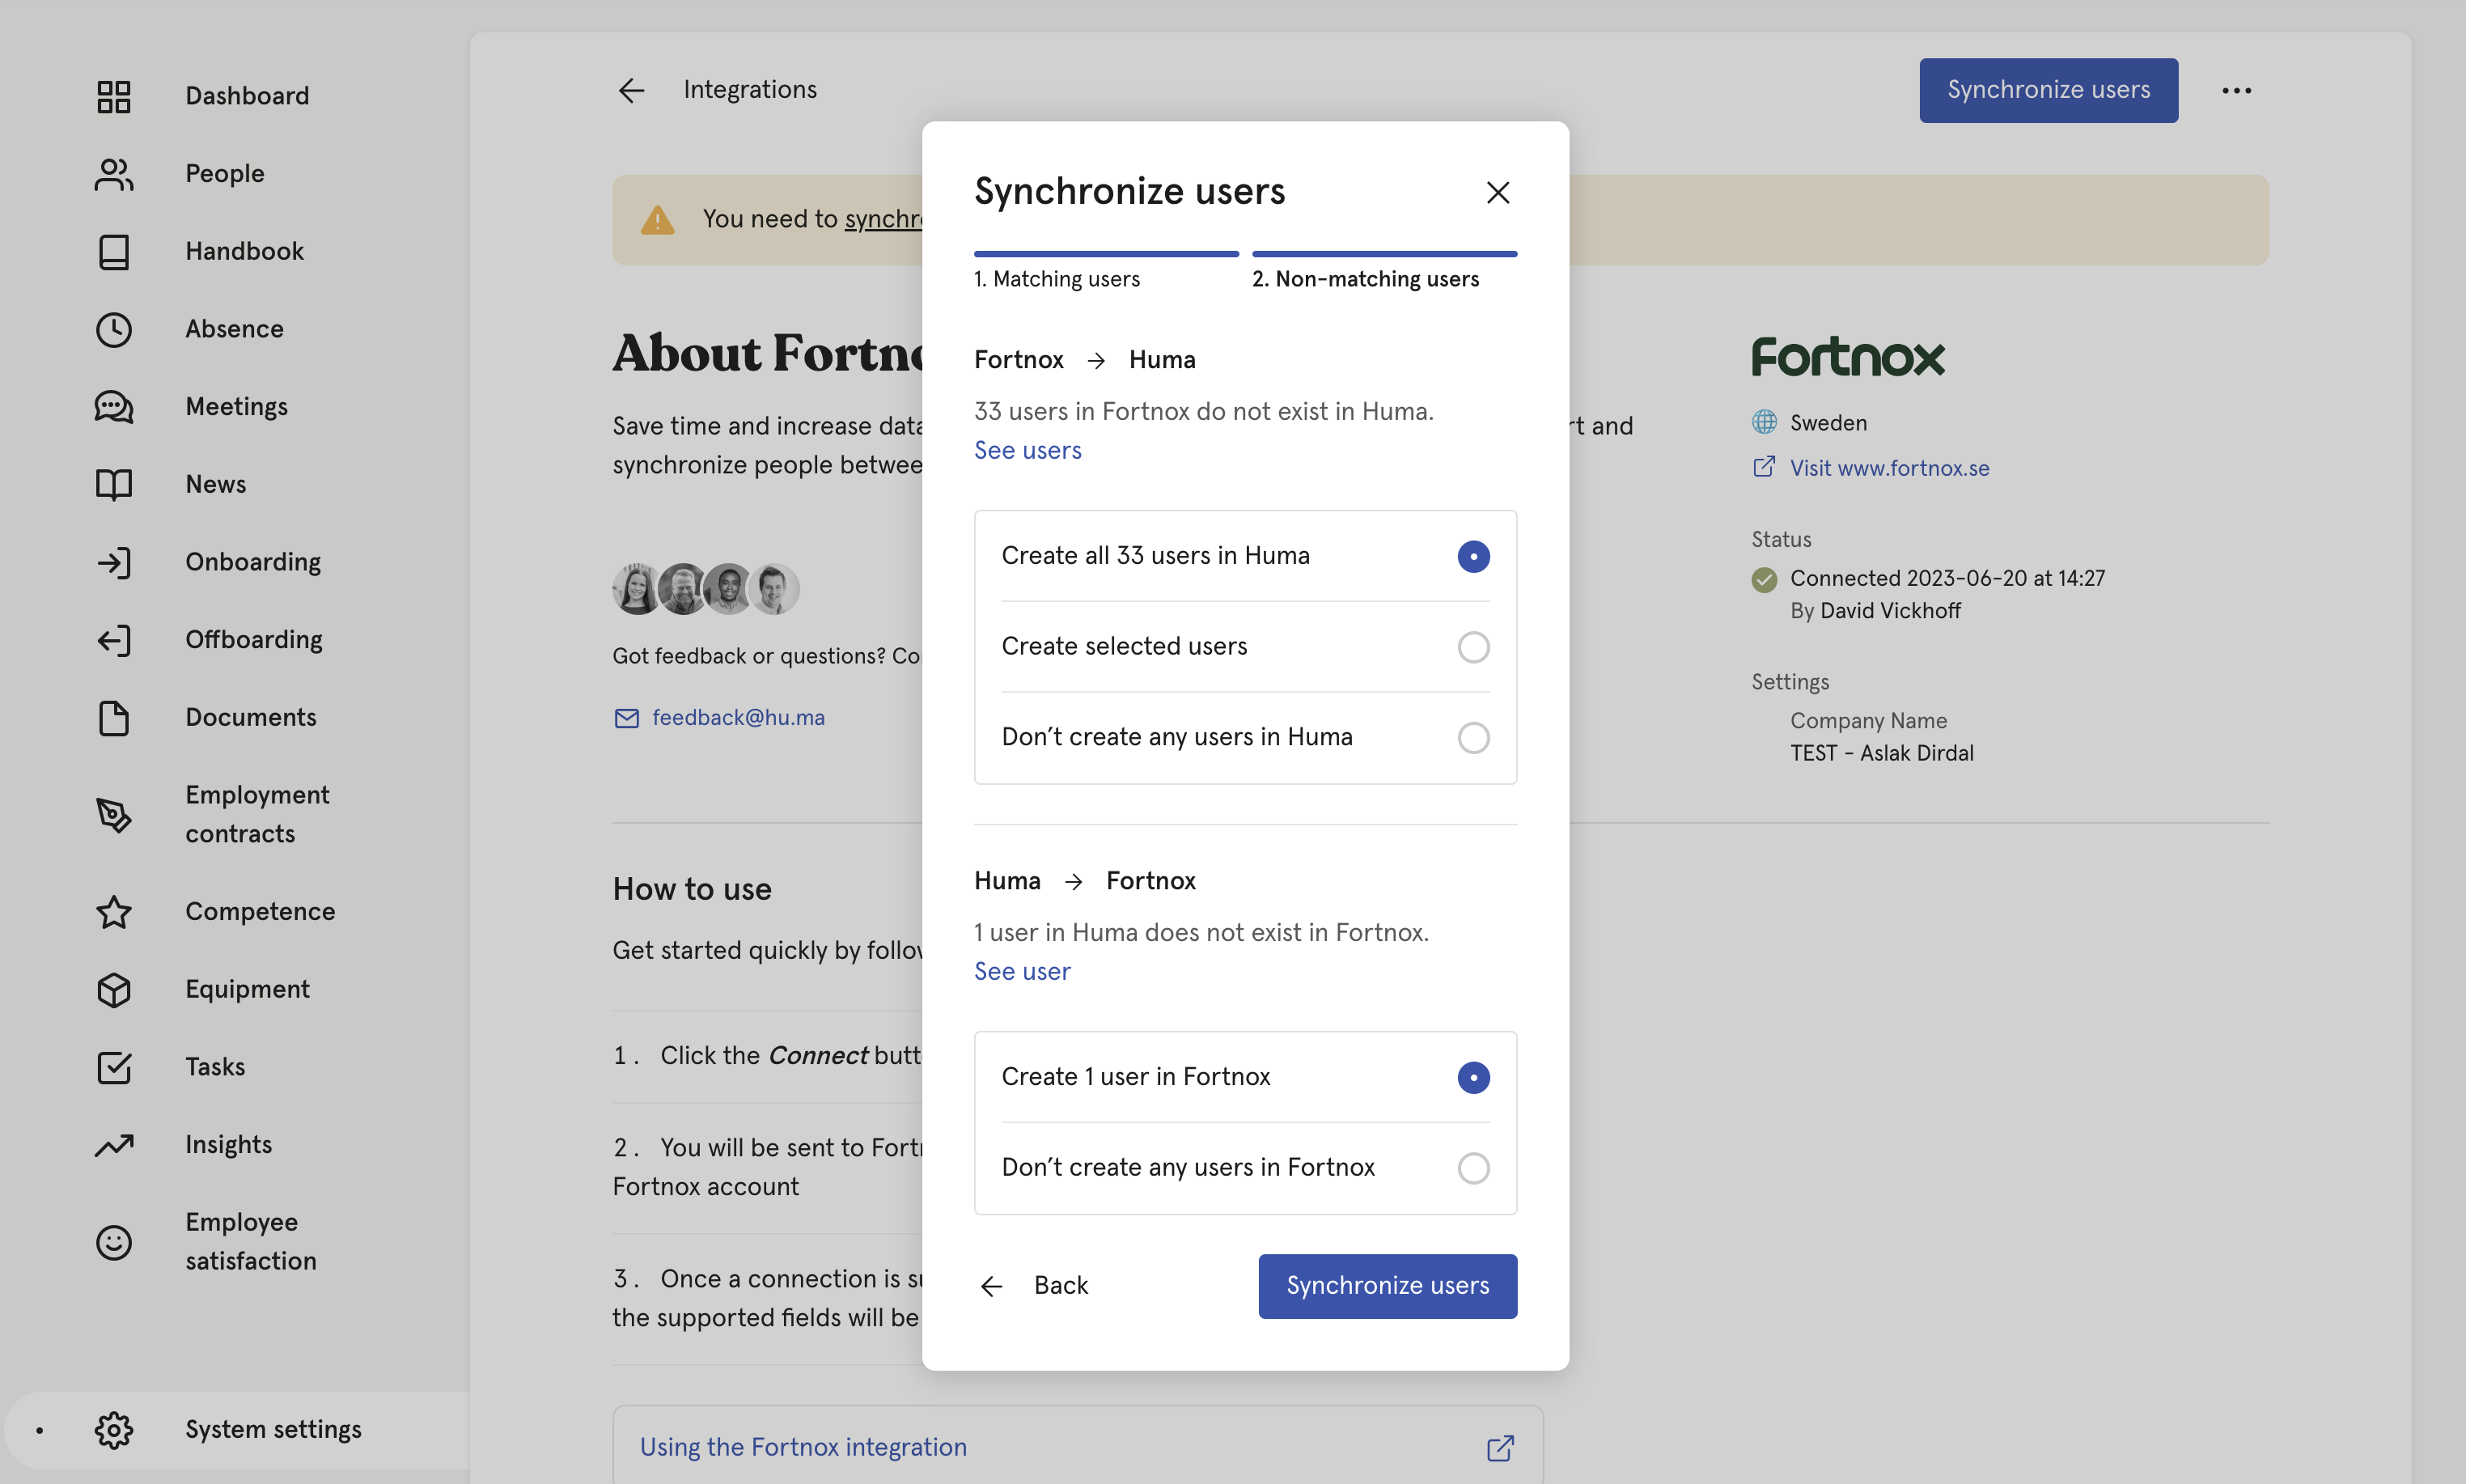Open Using the Fortnox integration link

(1078, 1448)
